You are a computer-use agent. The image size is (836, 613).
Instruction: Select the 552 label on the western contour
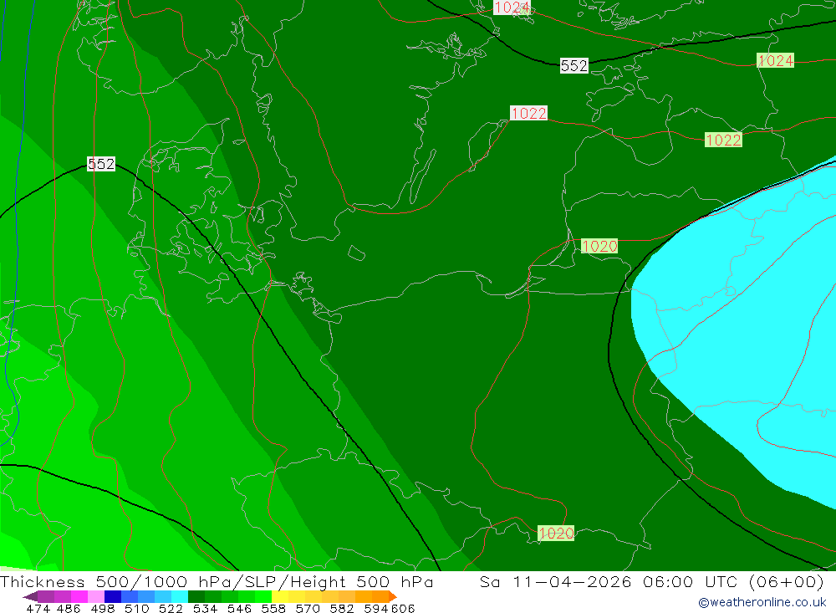(x=101, y=164)
